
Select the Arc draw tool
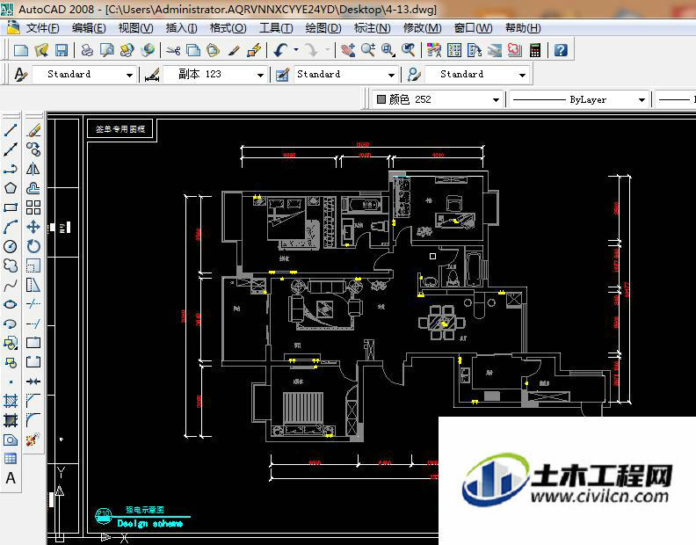click(x=11, y=227)
